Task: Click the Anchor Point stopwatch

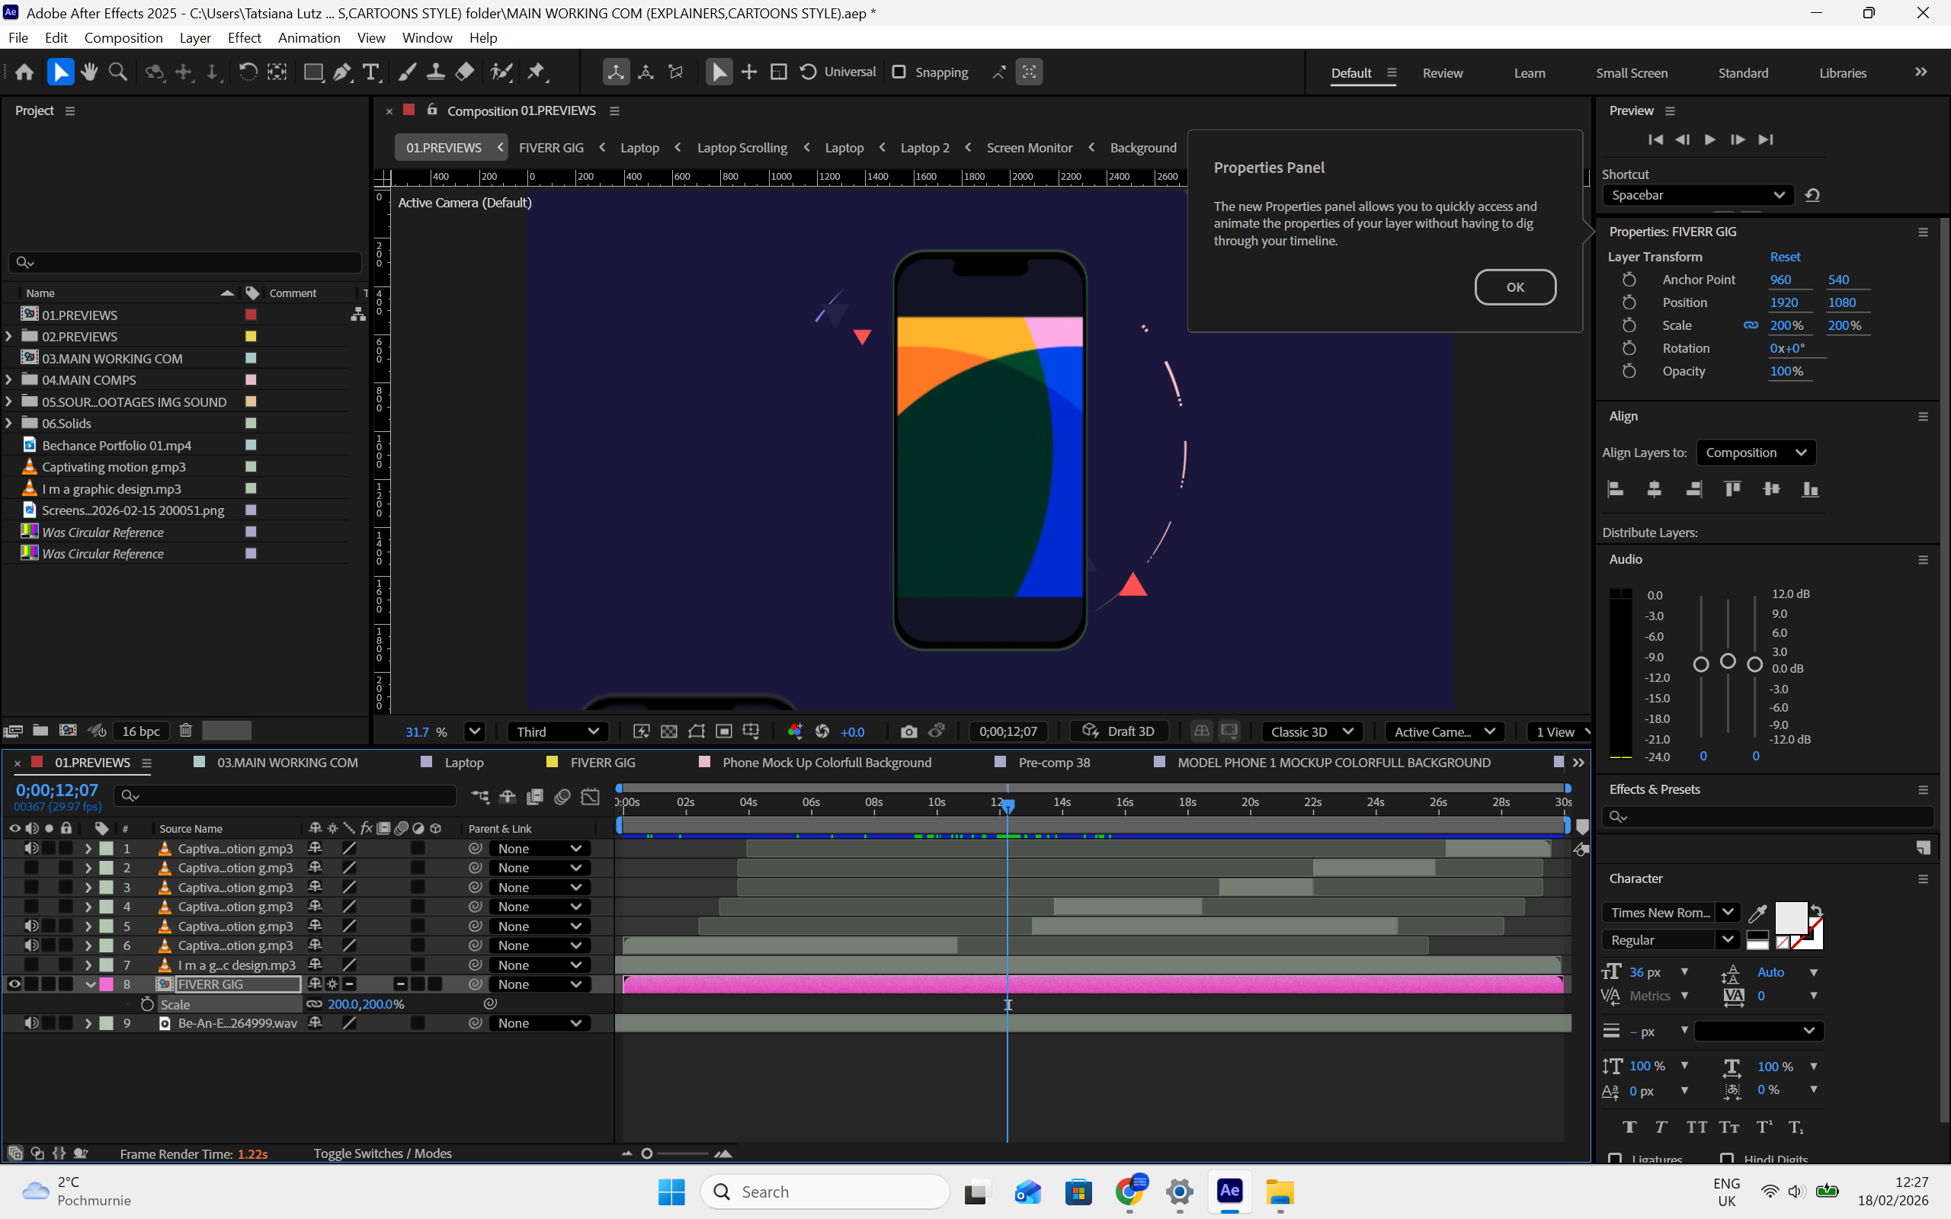Action: coord(1629,280)
